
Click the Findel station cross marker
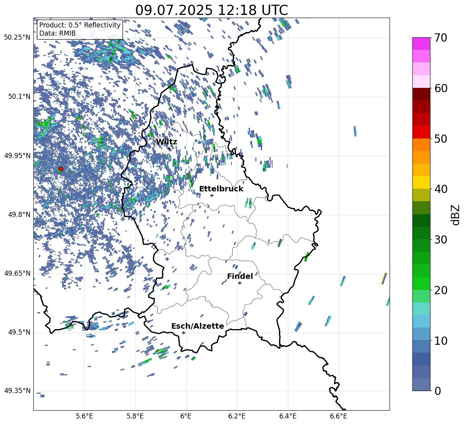click(x=240, y=283)
